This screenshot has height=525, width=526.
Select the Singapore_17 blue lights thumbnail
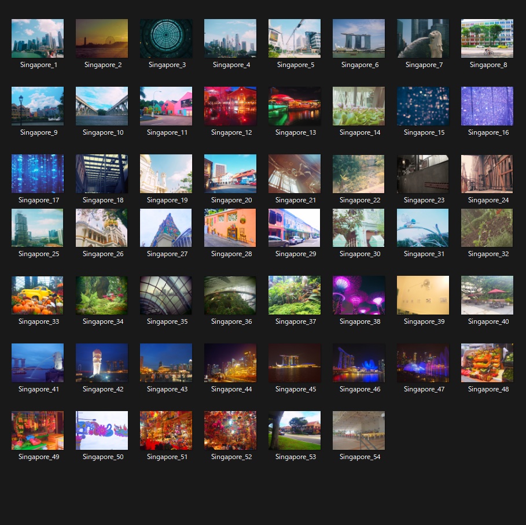coord(38,173)
